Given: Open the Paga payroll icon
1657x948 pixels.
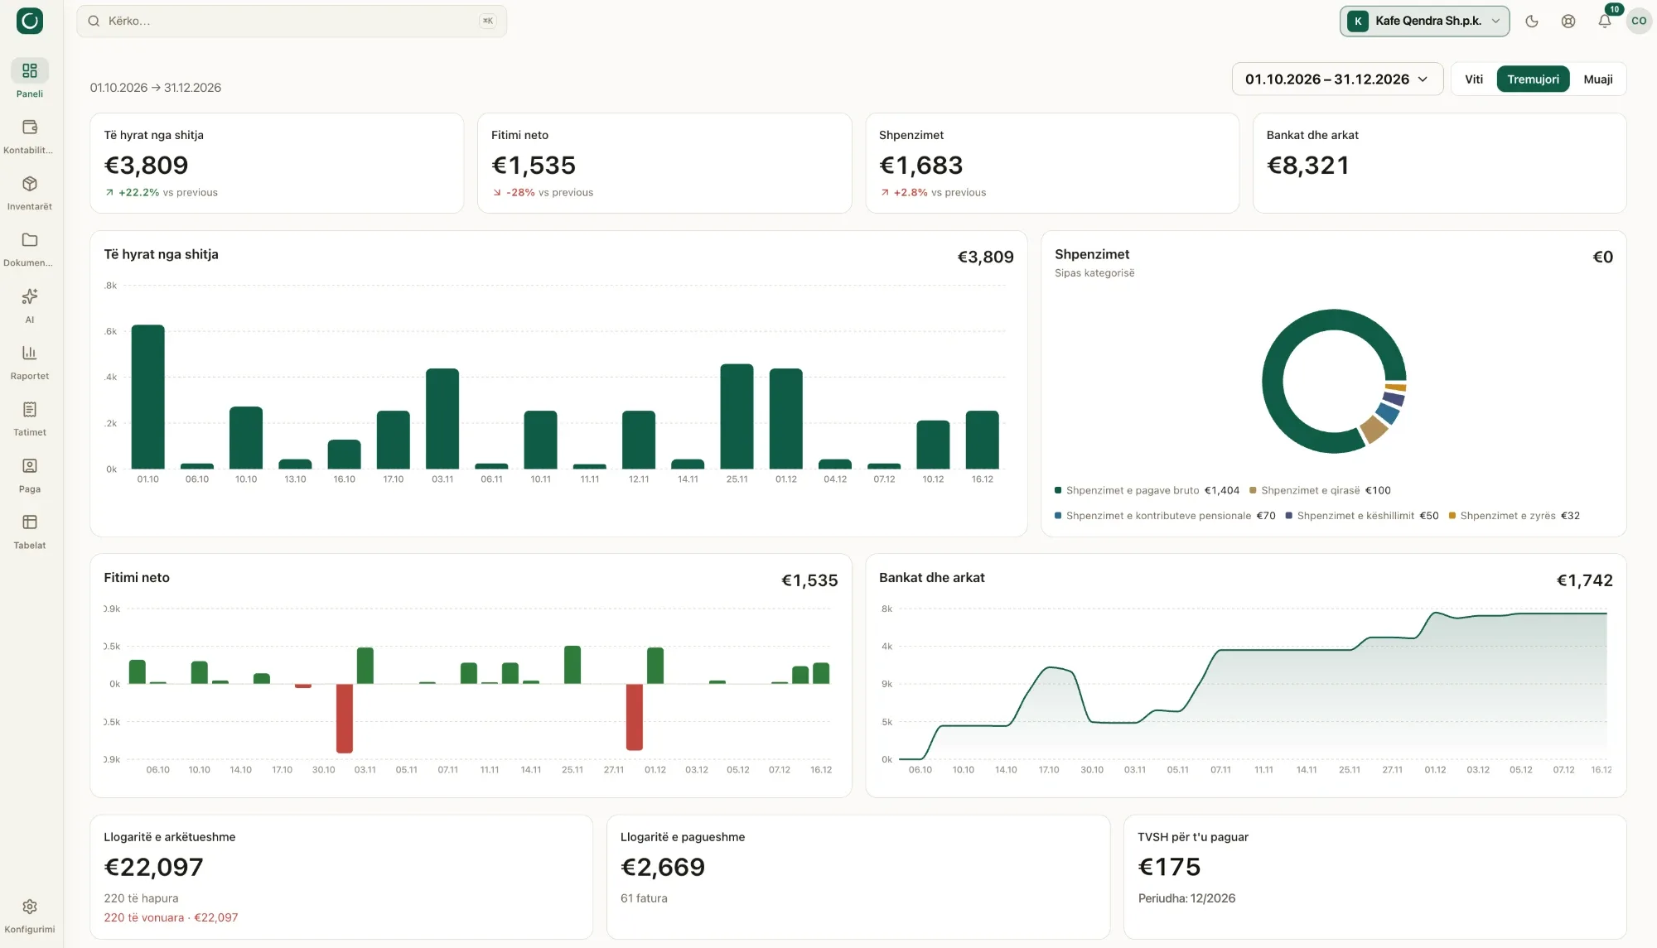Looking at the screenshot, I should tap(30, 466).
